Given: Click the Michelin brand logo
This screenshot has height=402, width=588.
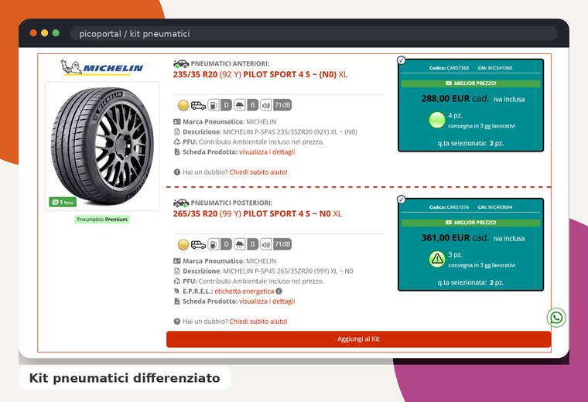Looking at the screenshot, I should (102, 67).
